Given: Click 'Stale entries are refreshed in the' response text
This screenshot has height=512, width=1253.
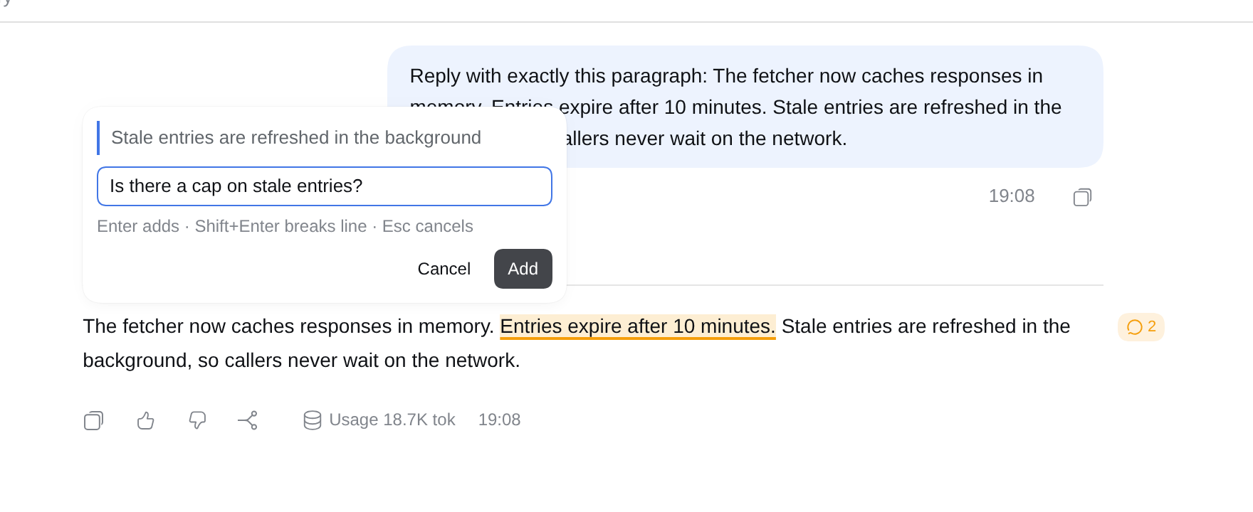Looking at the screenshot, I should (926, 326).
